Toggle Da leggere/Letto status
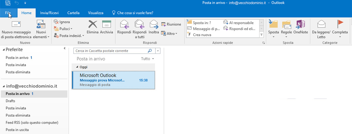The height and width of the screenshot is (134, 352). pos(321,29)
